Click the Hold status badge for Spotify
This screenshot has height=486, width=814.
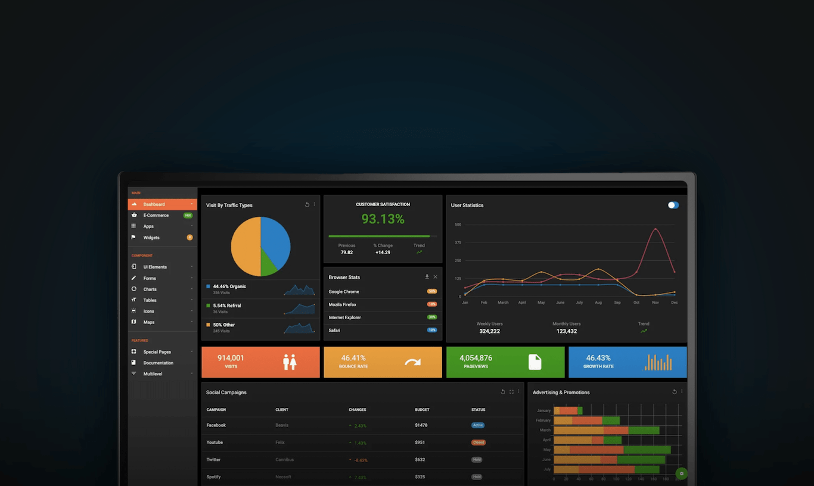point(477,477)
